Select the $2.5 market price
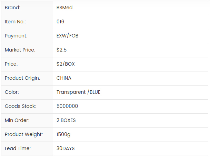This screenshot has width=210, height=157. coord(61,50)
